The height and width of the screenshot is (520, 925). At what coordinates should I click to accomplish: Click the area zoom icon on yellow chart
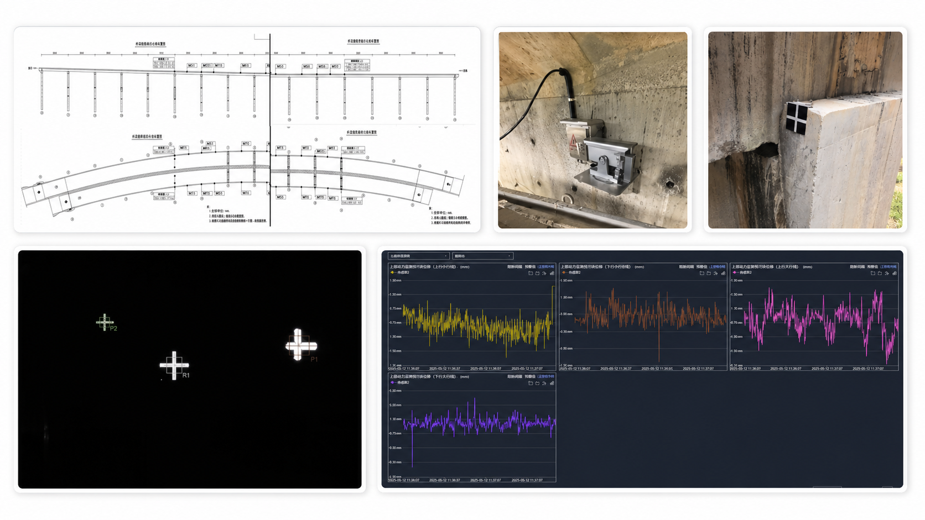coord(531,273)
